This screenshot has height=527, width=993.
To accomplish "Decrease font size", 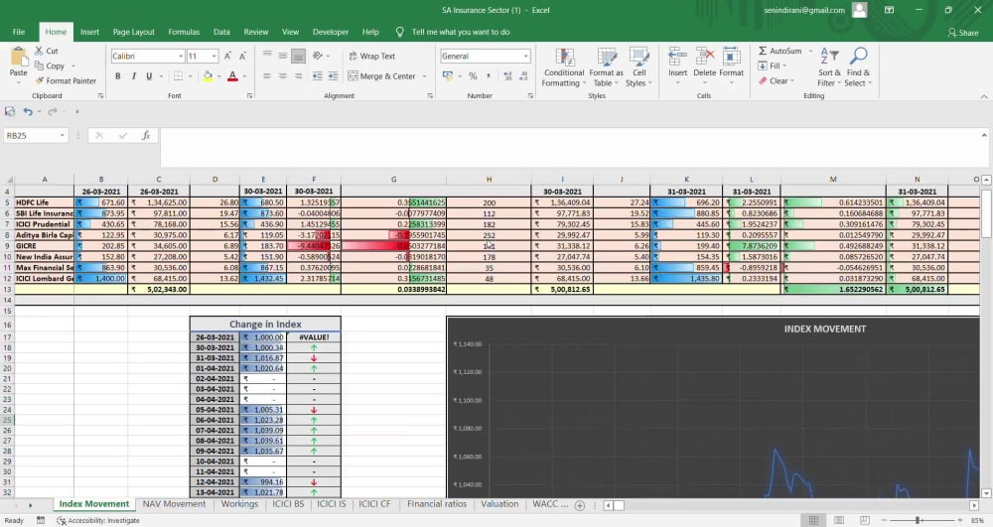I will (242, 57).
